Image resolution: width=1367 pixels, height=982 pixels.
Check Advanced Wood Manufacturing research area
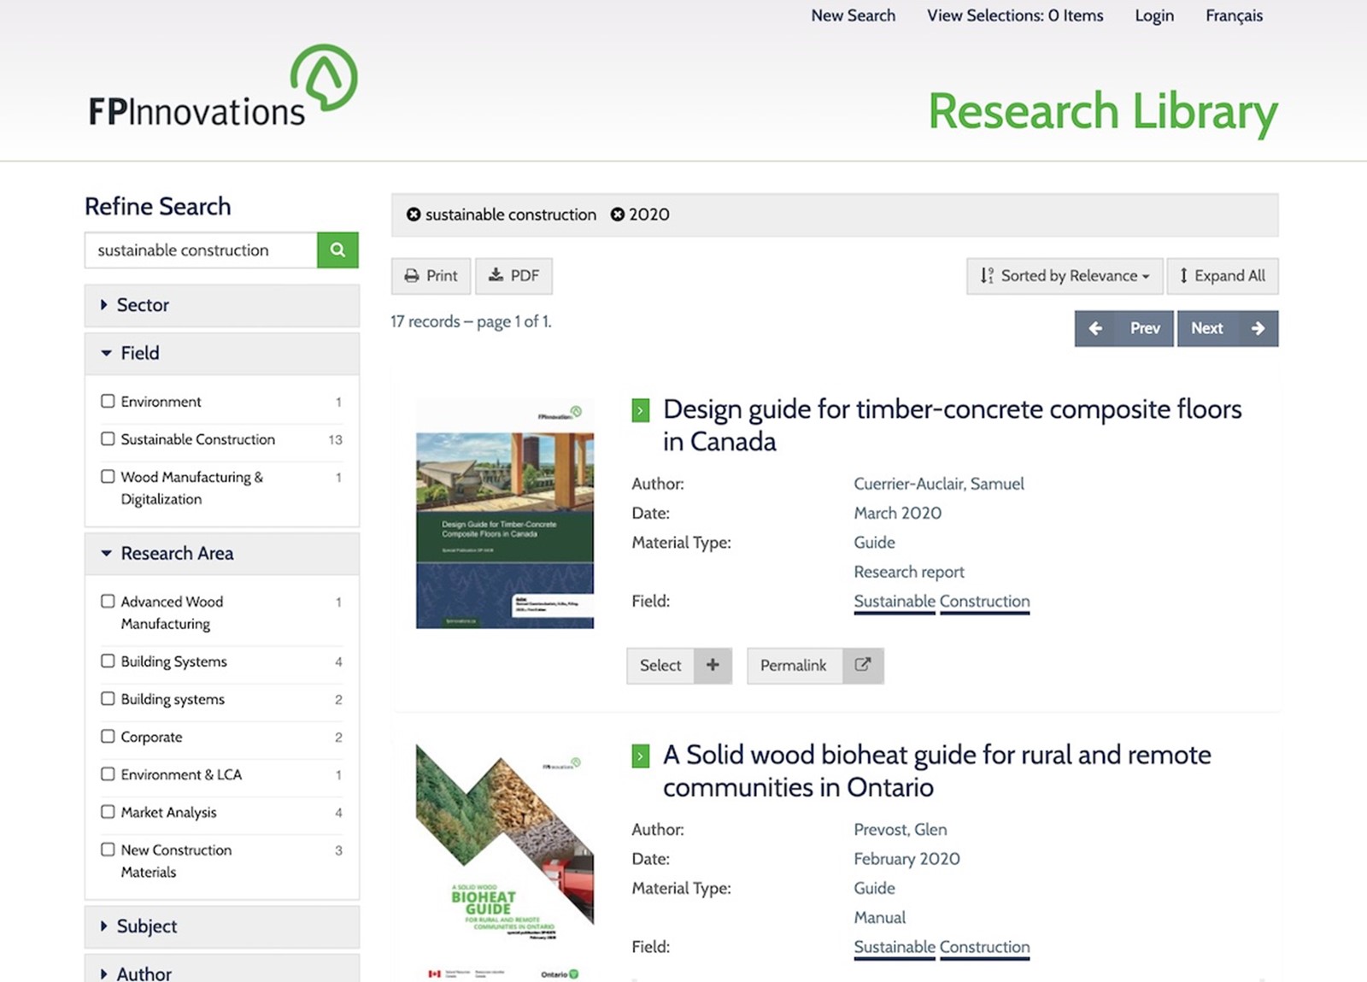[108, 601]
